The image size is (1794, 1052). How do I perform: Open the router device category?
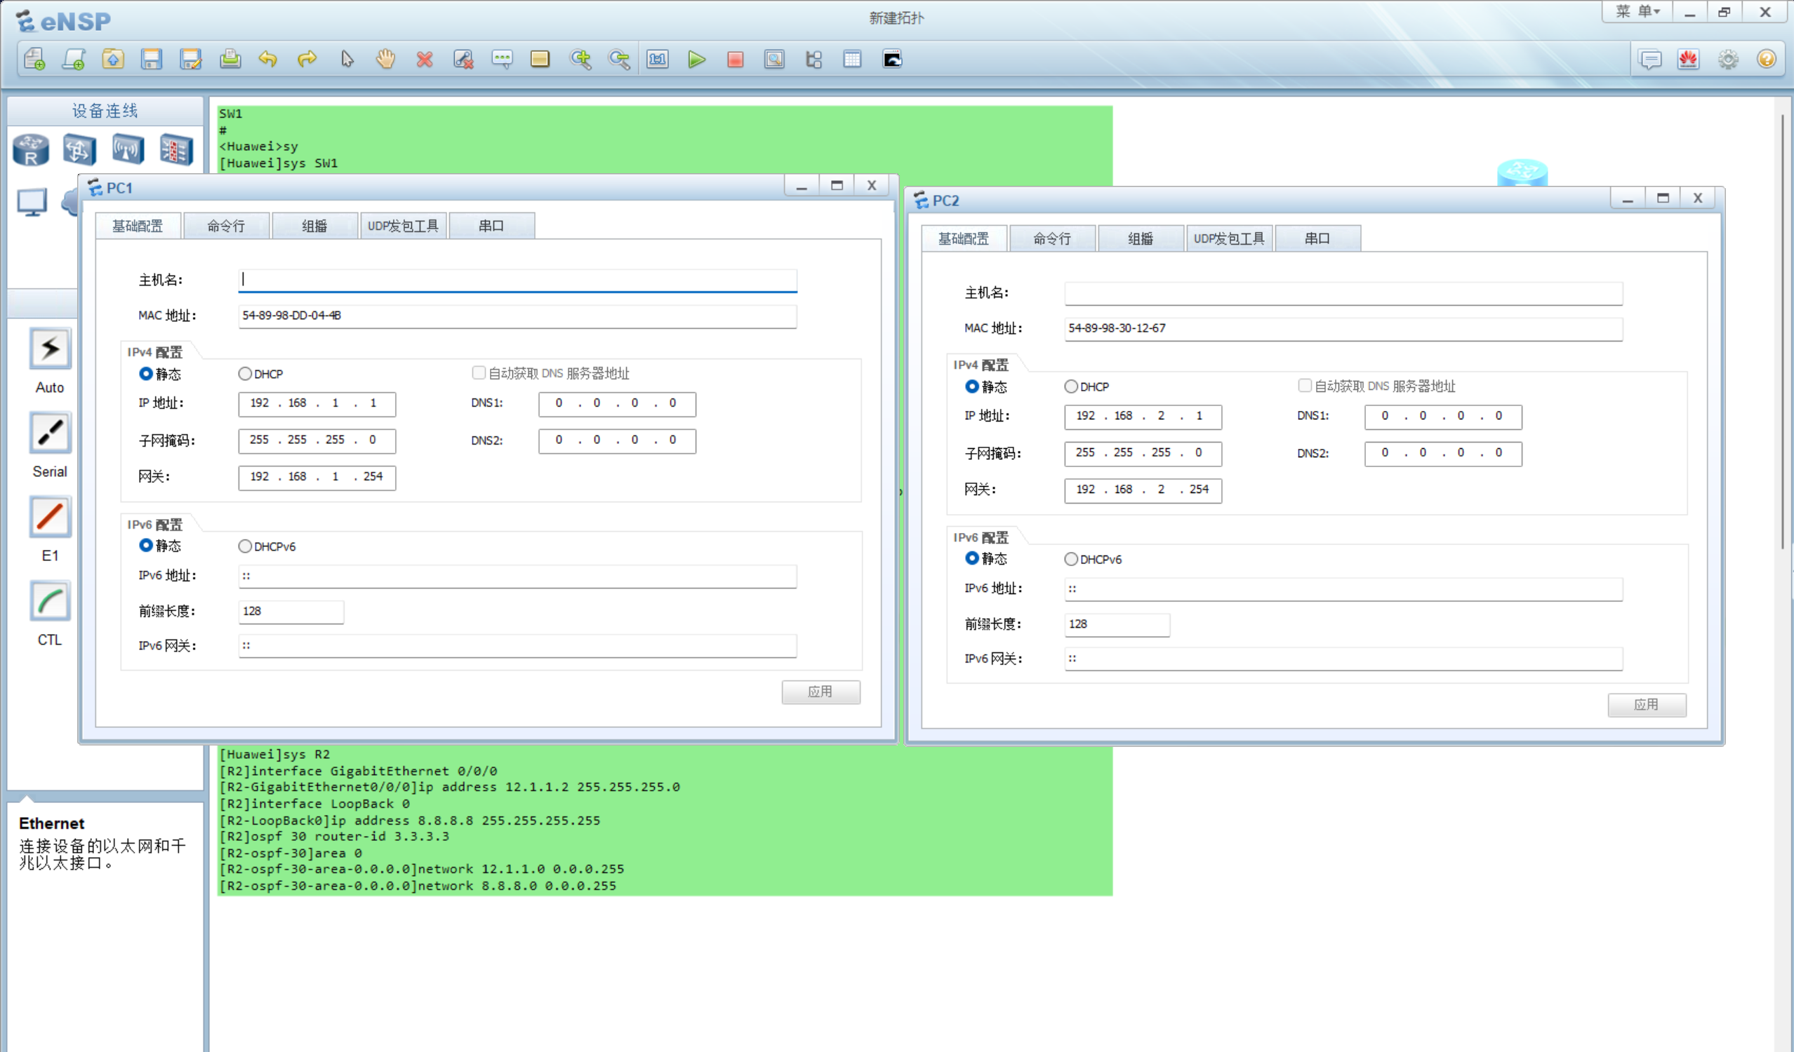[31, 149]
